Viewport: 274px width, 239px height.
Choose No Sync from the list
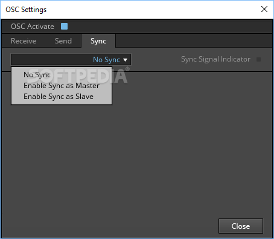pyautogui.click(x=37, y=75)
